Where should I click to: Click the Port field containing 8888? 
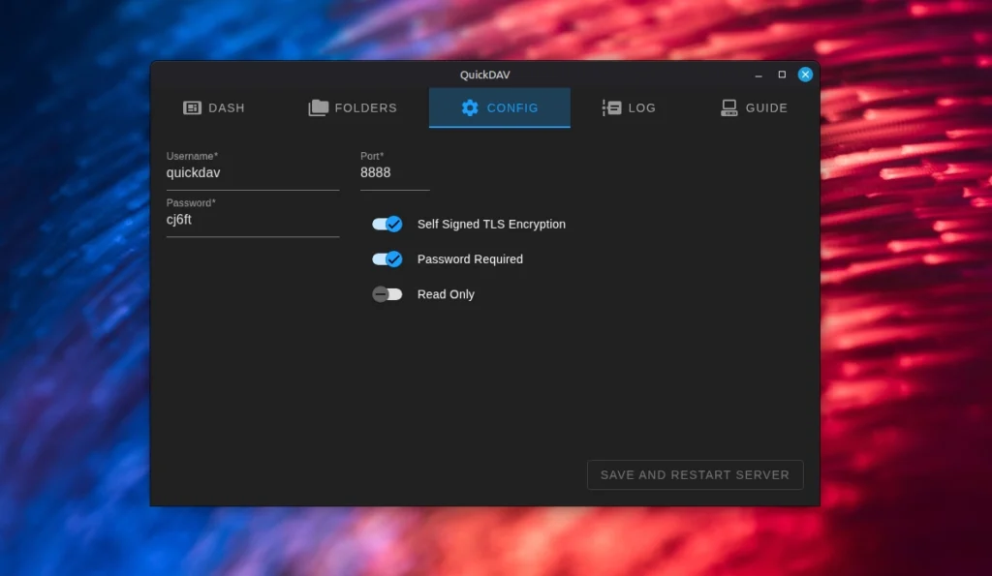click(394, 172)
